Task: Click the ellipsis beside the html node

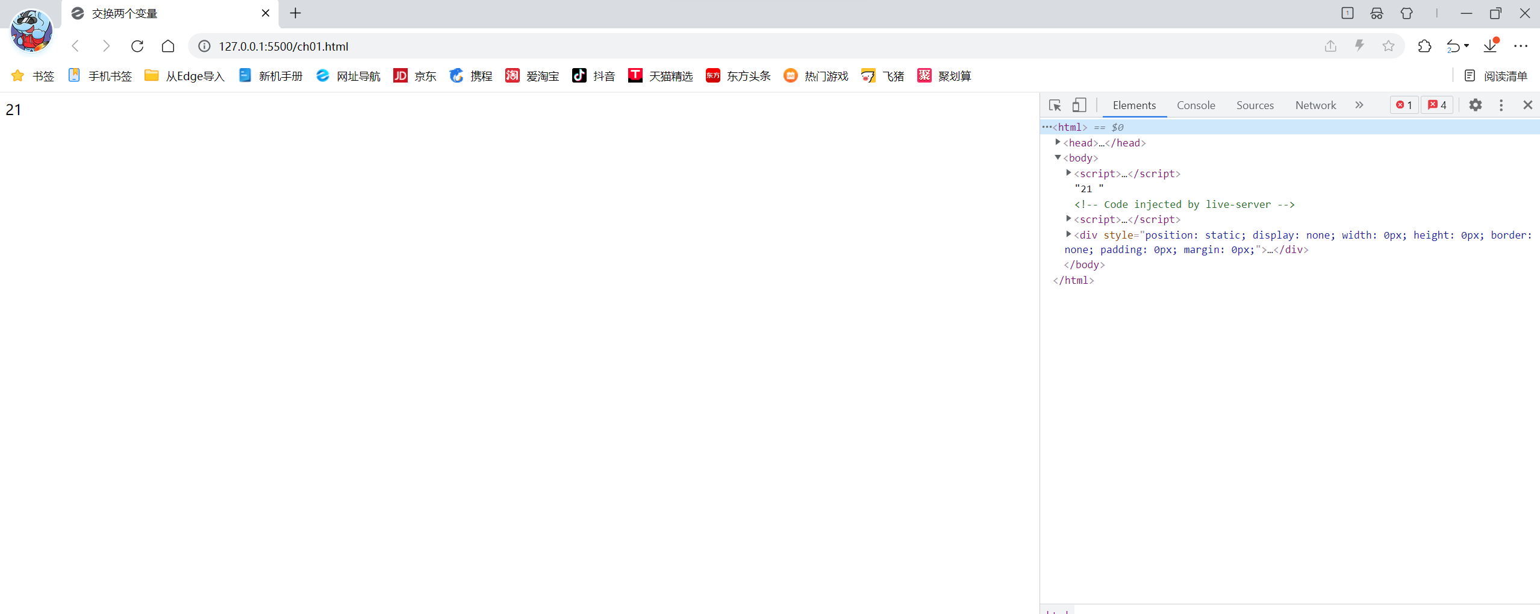Action: 1047,127
